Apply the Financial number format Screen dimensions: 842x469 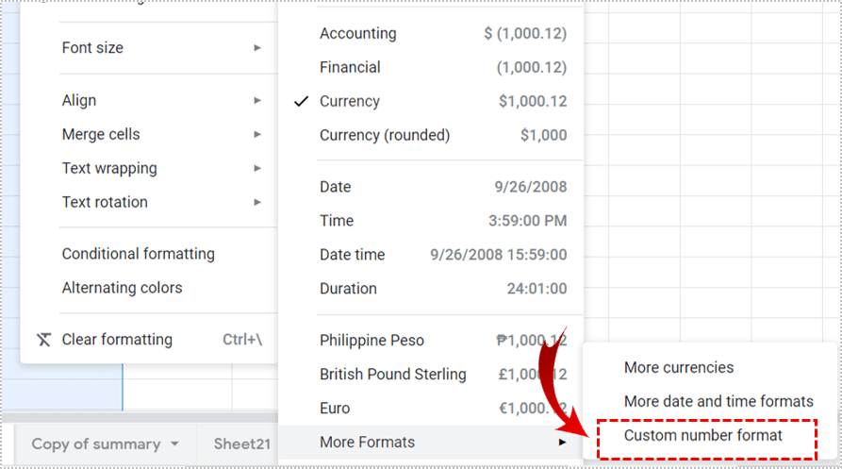click(x=351, y=67)
